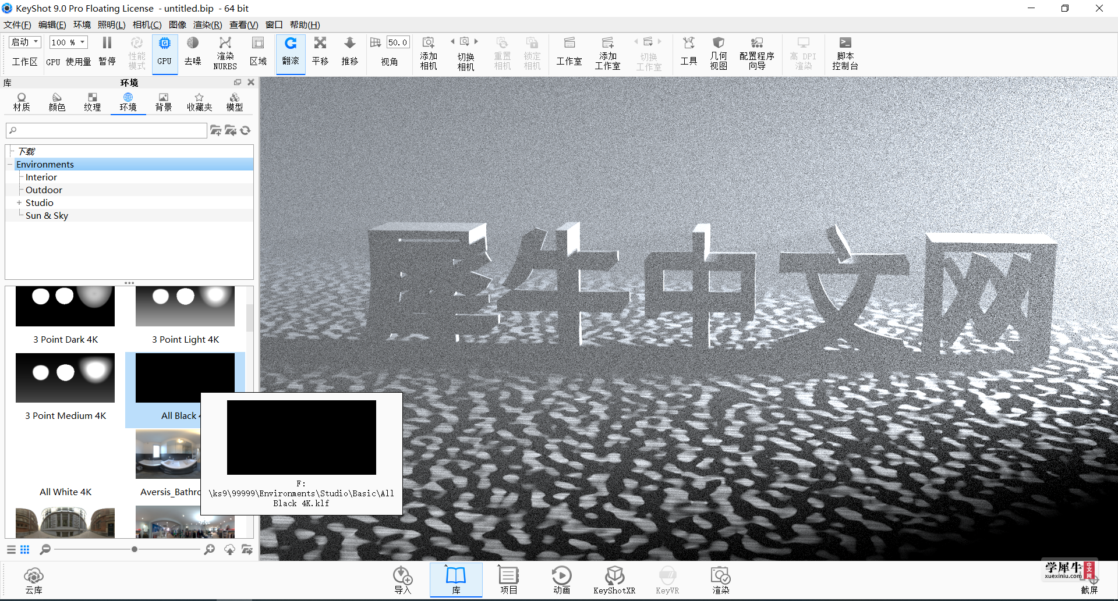Screen dimensions: 1118x601
Task: Open the 文件(F) menu
Action: pyautogui.click(x=17, y=24)
